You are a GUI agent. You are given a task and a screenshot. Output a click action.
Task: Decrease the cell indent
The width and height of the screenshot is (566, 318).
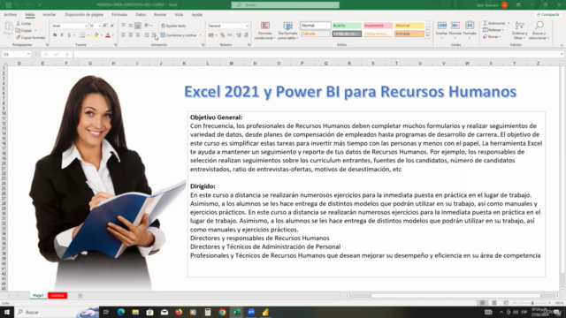click(147, 35)
